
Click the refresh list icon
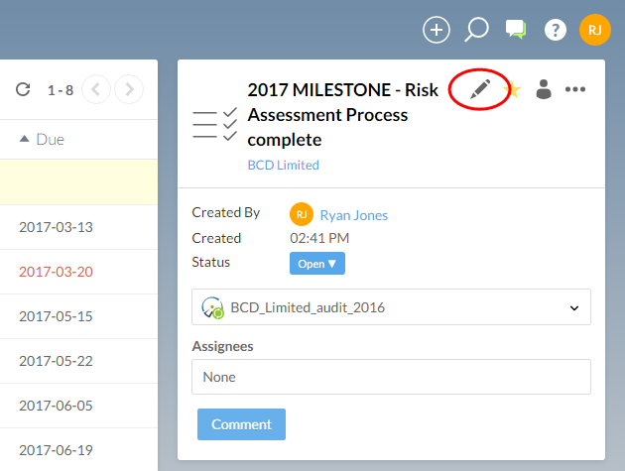click(23, 90)
